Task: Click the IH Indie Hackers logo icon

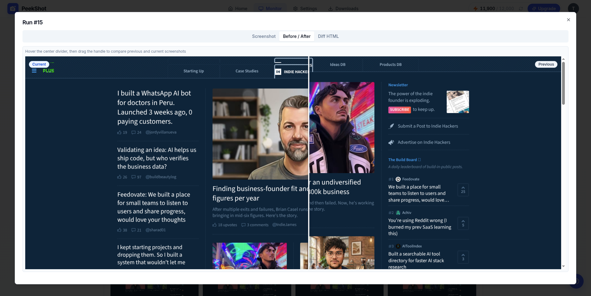Action: pos(278,72)
